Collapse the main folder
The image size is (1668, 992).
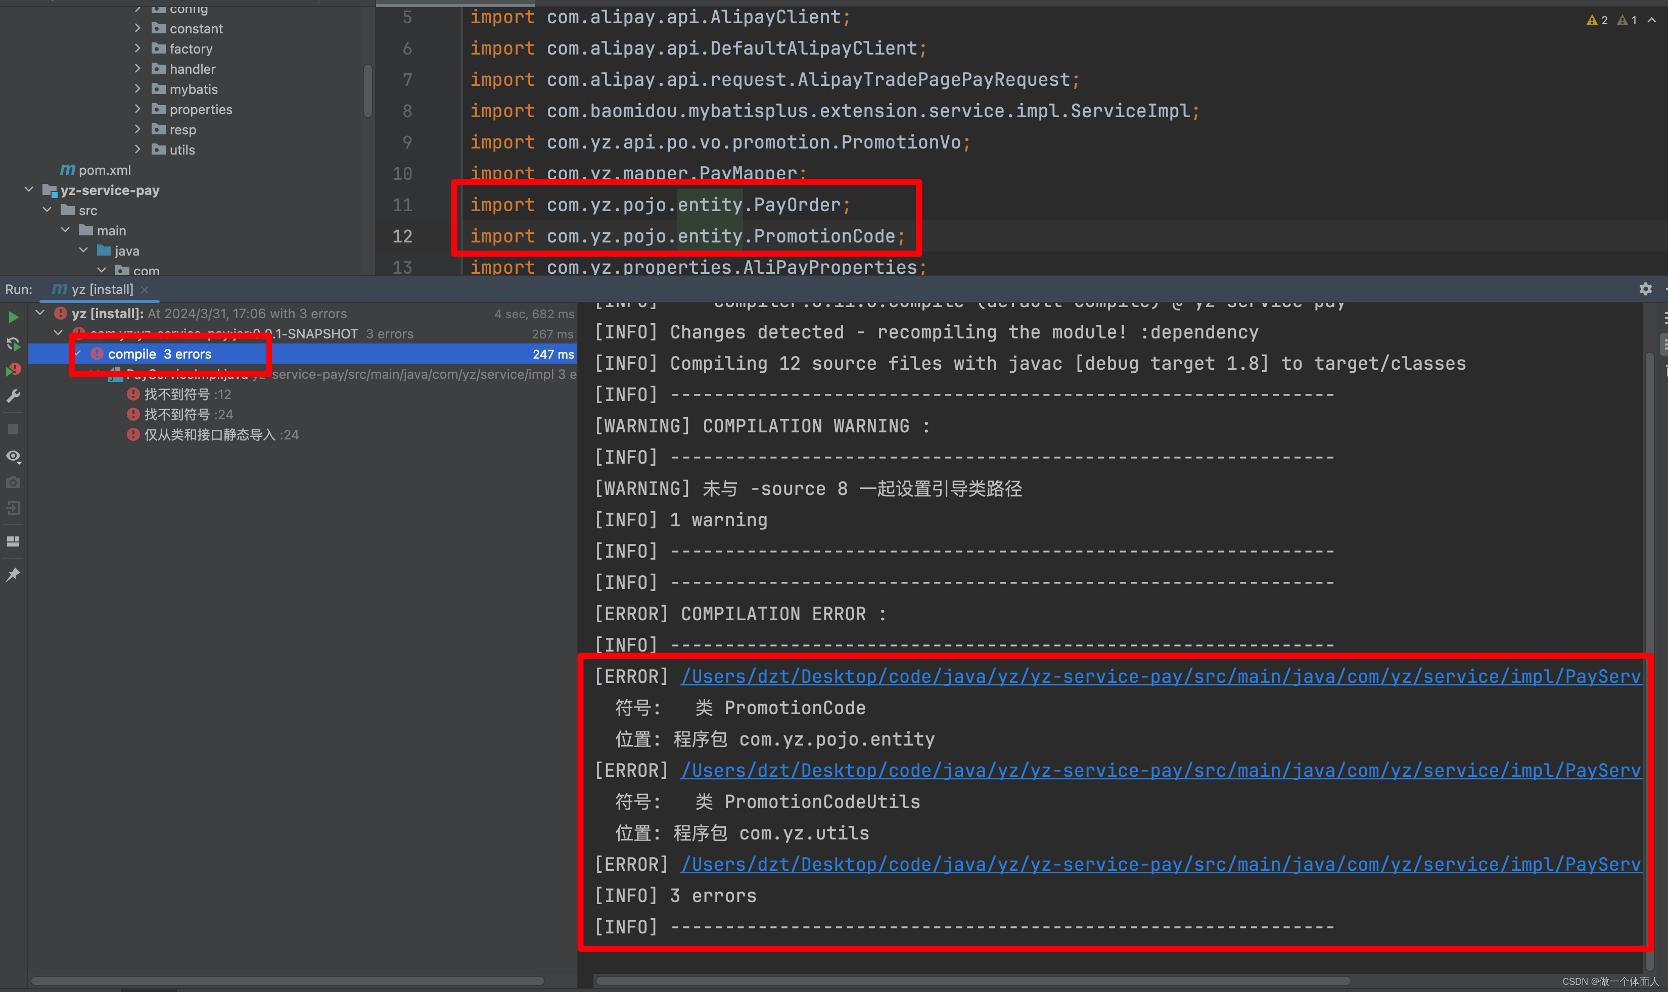click(x=65, y=230)
